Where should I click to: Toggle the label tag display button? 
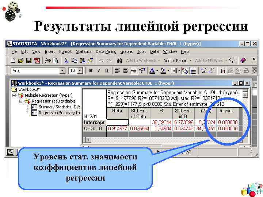[185, 71]
